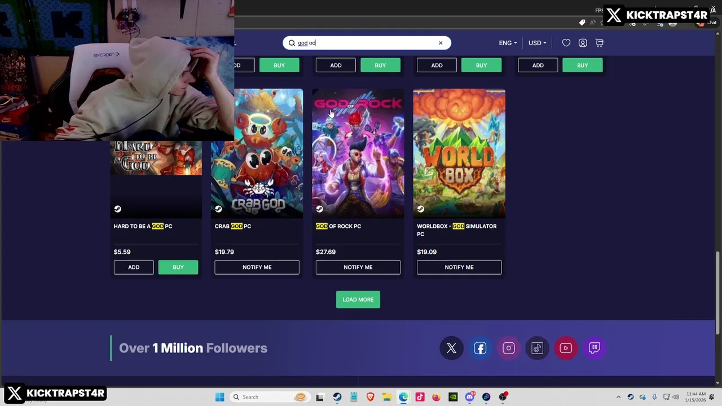Open the TikTok social link
Viewport: 722px width, 406px height.
coord(537,348)
